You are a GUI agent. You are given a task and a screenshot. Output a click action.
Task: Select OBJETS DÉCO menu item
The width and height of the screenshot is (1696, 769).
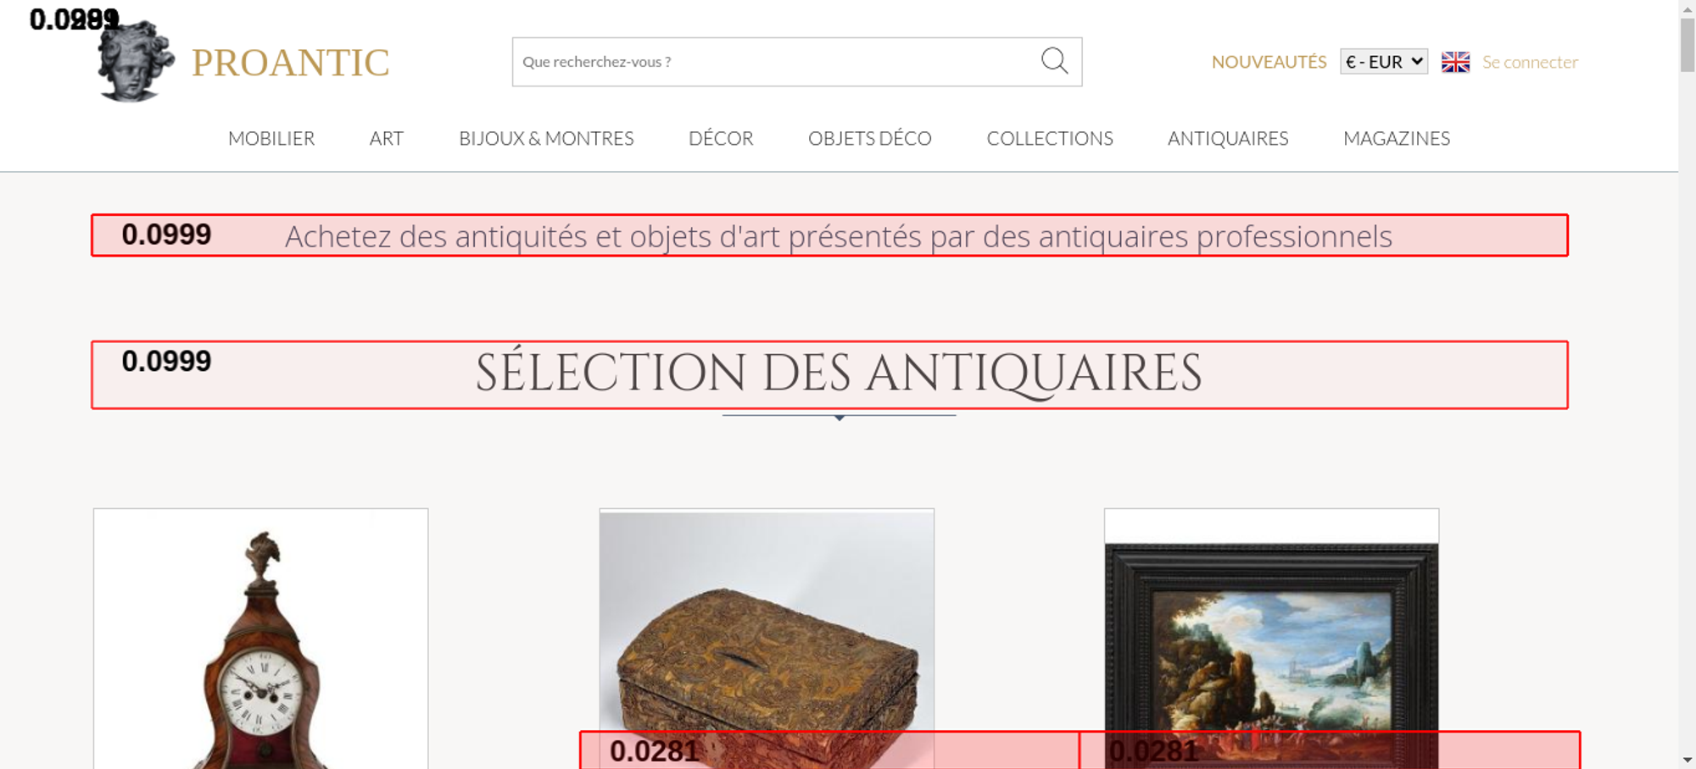[x=869, y=138]
